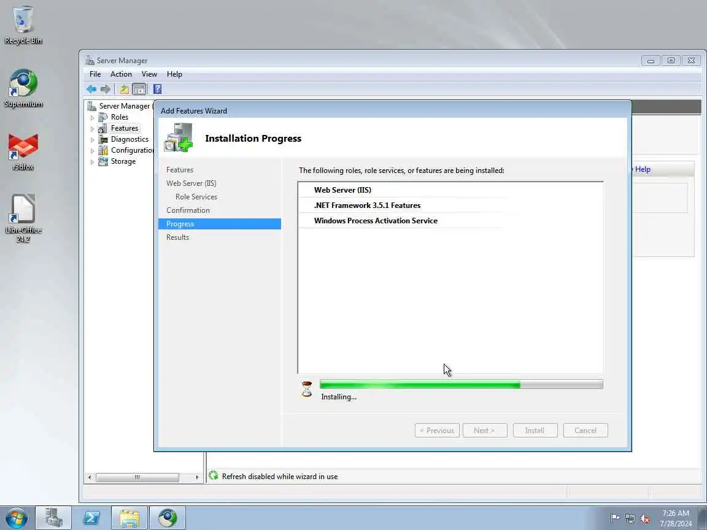This screenshot has width=707, height=530.
Task: Select the r3dfox desktop shortcut
Action: click(x=23, y=152)
